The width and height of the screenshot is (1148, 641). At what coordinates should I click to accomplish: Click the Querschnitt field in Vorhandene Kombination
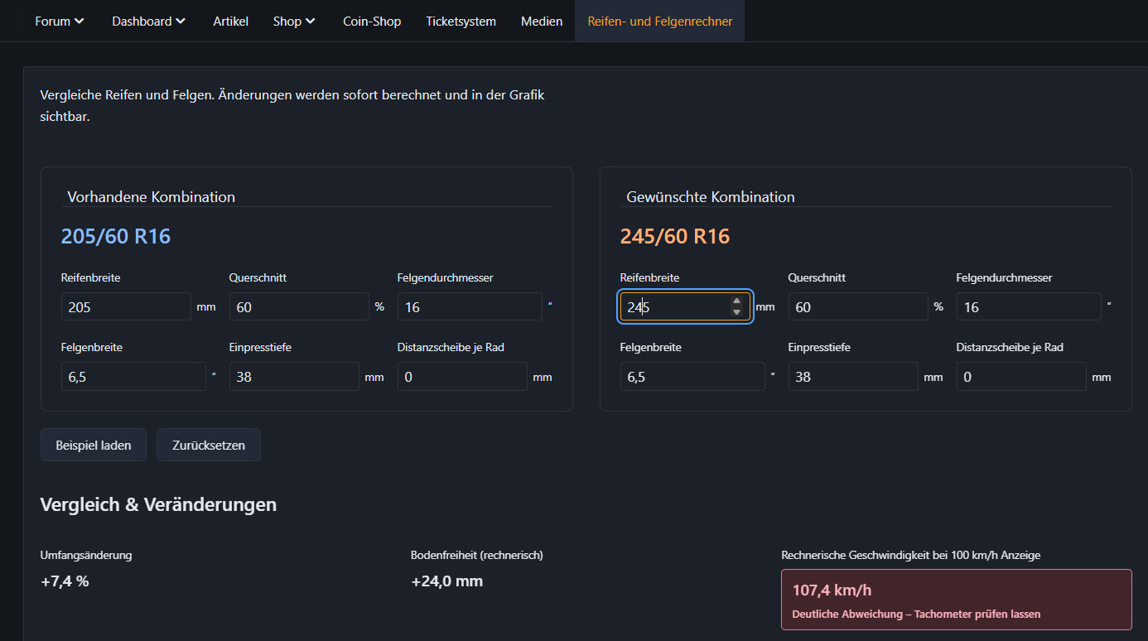(x=299, y=306)
